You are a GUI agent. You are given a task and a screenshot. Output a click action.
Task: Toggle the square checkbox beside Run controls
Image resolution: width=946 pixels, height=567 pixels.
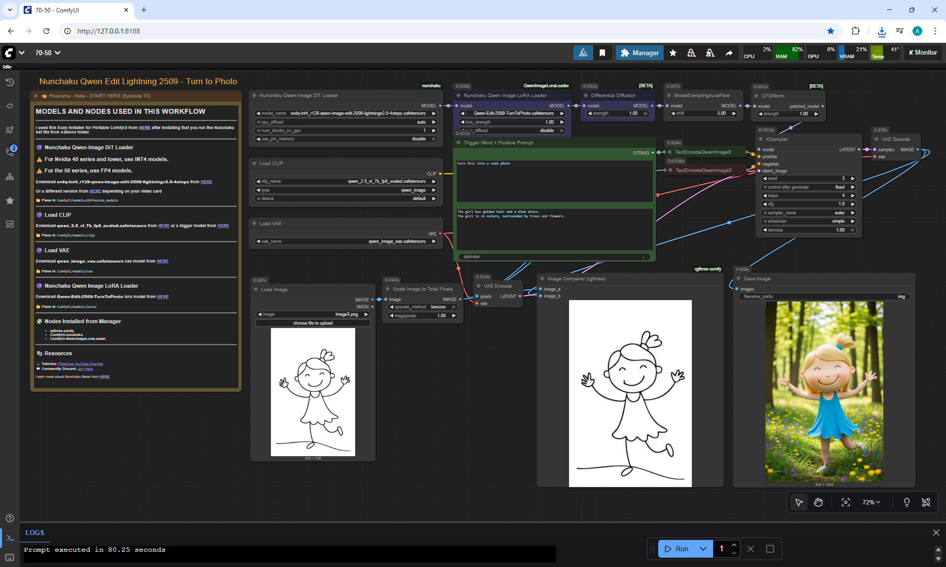point(770,549)
